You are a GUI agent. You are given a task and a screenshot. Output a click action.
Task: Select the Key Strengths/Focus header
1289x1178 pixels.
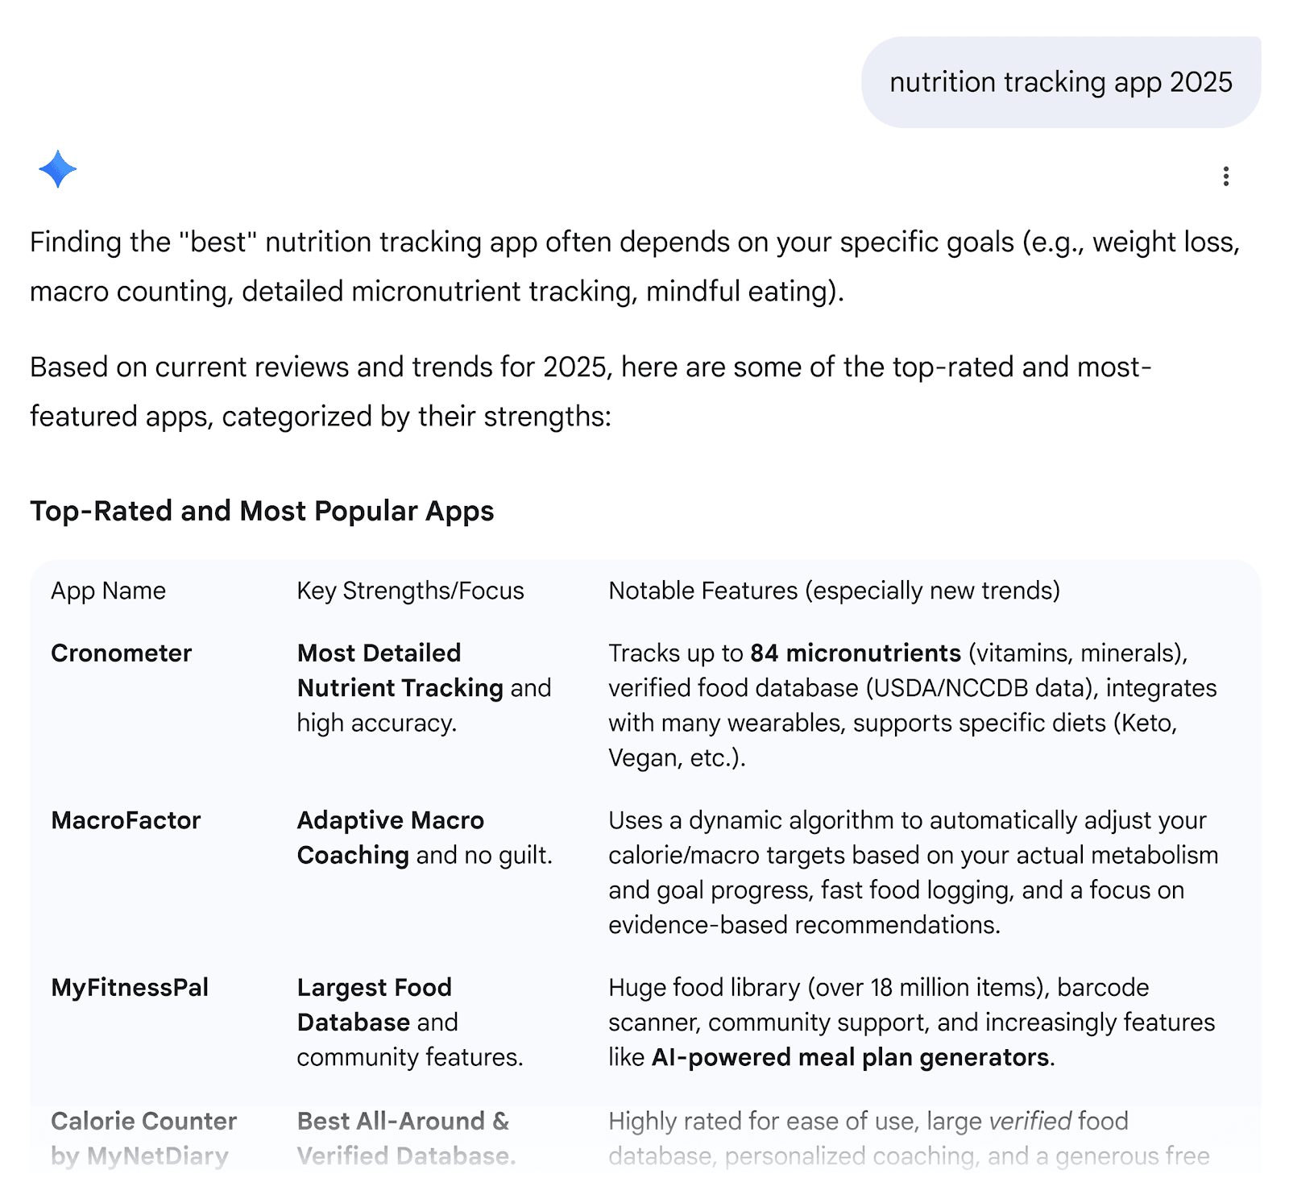coord(410,591)
